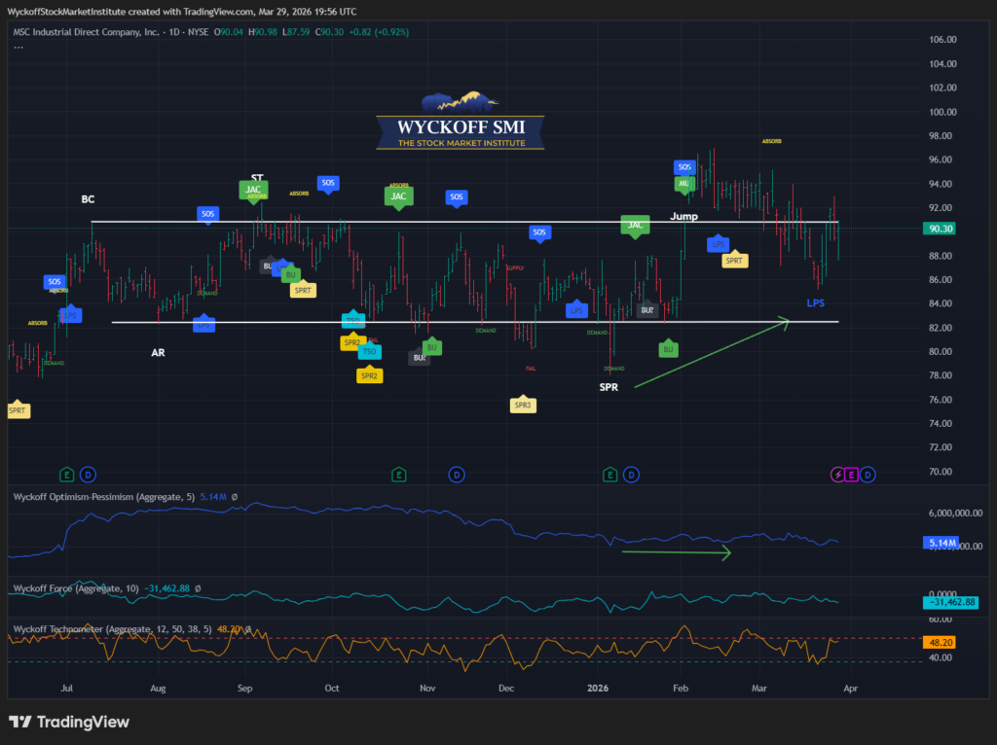
Task: Click the Wyckoff SMI institute logo
Action: 460,123
